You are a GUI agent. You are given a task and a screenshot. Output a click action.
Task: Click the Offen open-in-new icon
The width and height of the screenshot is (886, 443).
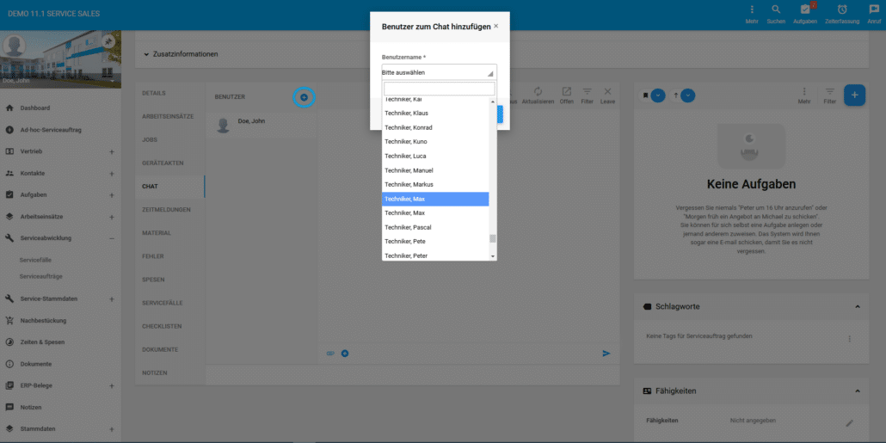(x=566, y=91)
